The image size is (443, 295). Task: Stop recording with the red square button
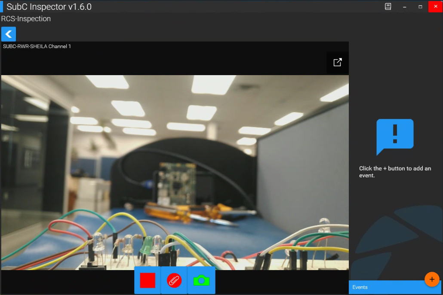148,280
